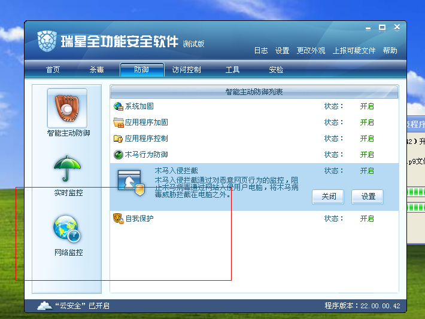The image size is (425, 319).
Task: Select the 系统加固 row label
Action: (x=139, y=106)
